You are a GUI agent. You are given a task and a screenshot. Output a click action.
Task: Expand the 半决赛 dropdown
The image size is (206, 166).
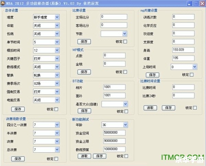pyautogui.click(x=46, y=133)
